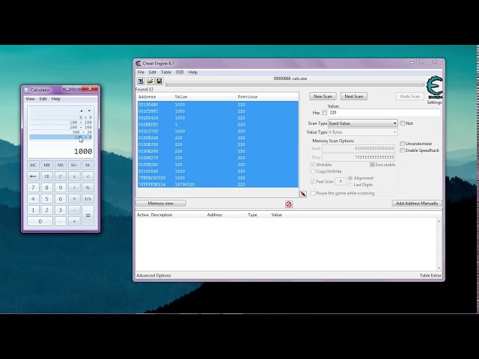Toggle the Hex checkbox
Screen dimensions: 479x359
(x=324, y=113)
